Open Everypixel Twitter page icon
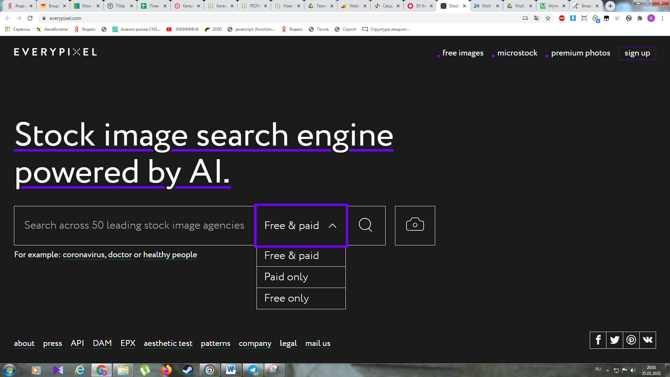Screen dimensions: 670x377 tap(615, 340)
